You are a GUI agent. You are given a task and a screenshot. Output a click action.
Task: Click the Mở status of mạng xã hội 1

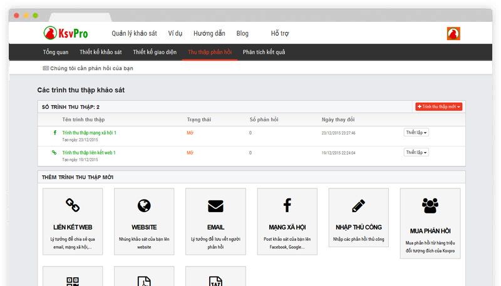click(x=190, y=133)
